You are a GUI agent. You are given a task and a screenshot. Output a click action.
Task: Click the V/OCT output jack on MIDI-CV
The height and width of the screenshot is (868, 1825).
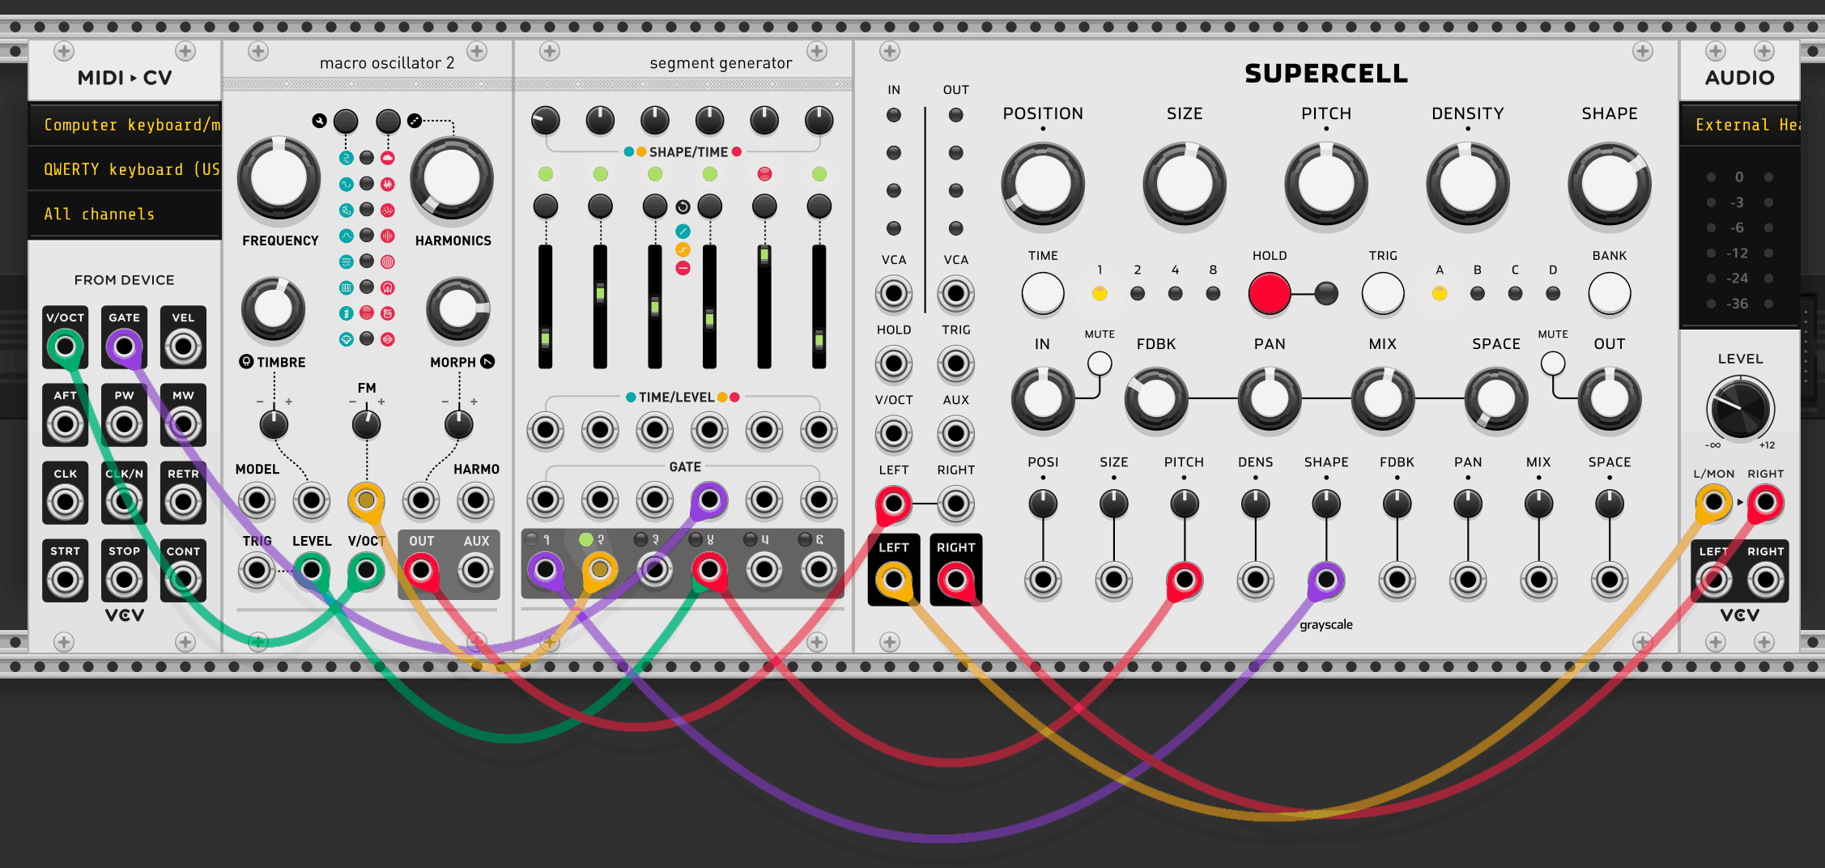(66, 347)
